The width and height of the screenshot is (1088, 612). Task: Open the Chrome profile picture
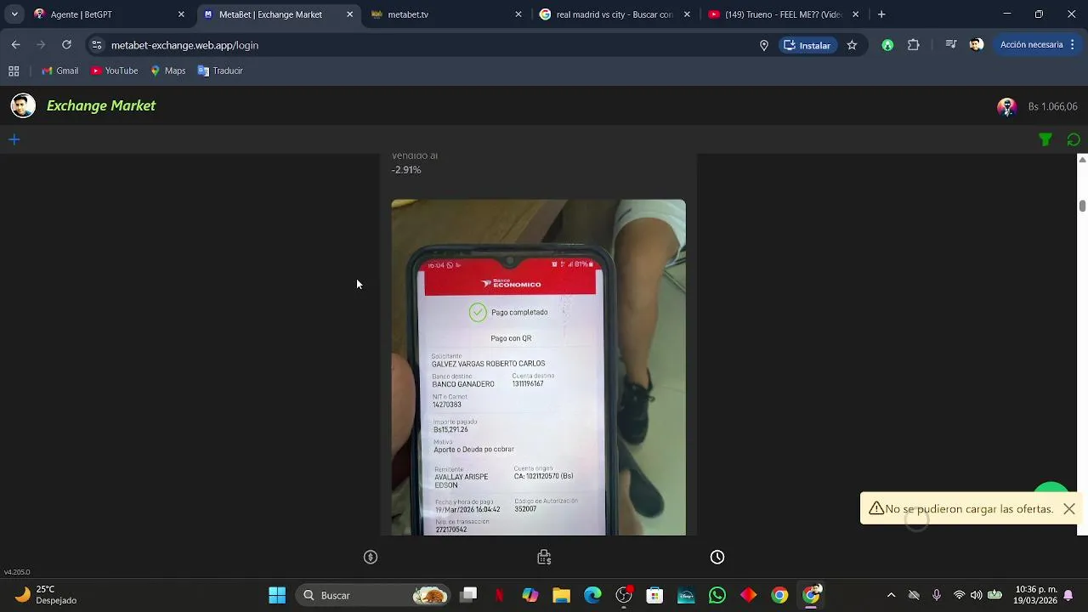coord(977,45)
